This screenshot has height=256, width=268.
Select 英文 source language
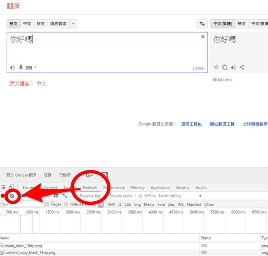(14, 24)
